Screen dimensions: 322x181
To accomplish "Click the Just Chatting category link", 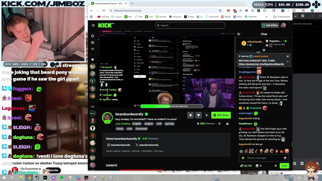I will [x=123, y=124].
